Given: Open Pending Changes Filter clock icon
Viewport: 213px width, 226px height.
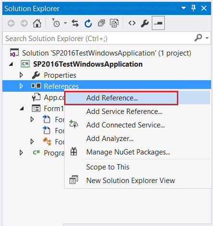Looking at the screenshot, I should [55, 23].
